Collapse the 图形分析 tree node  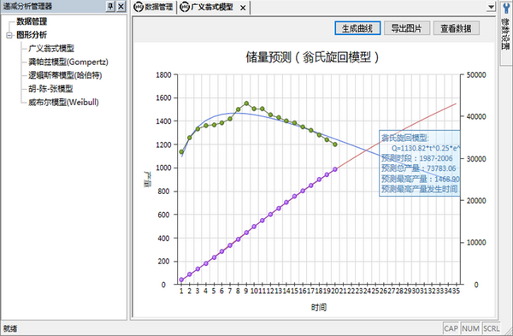click(9, 35)
